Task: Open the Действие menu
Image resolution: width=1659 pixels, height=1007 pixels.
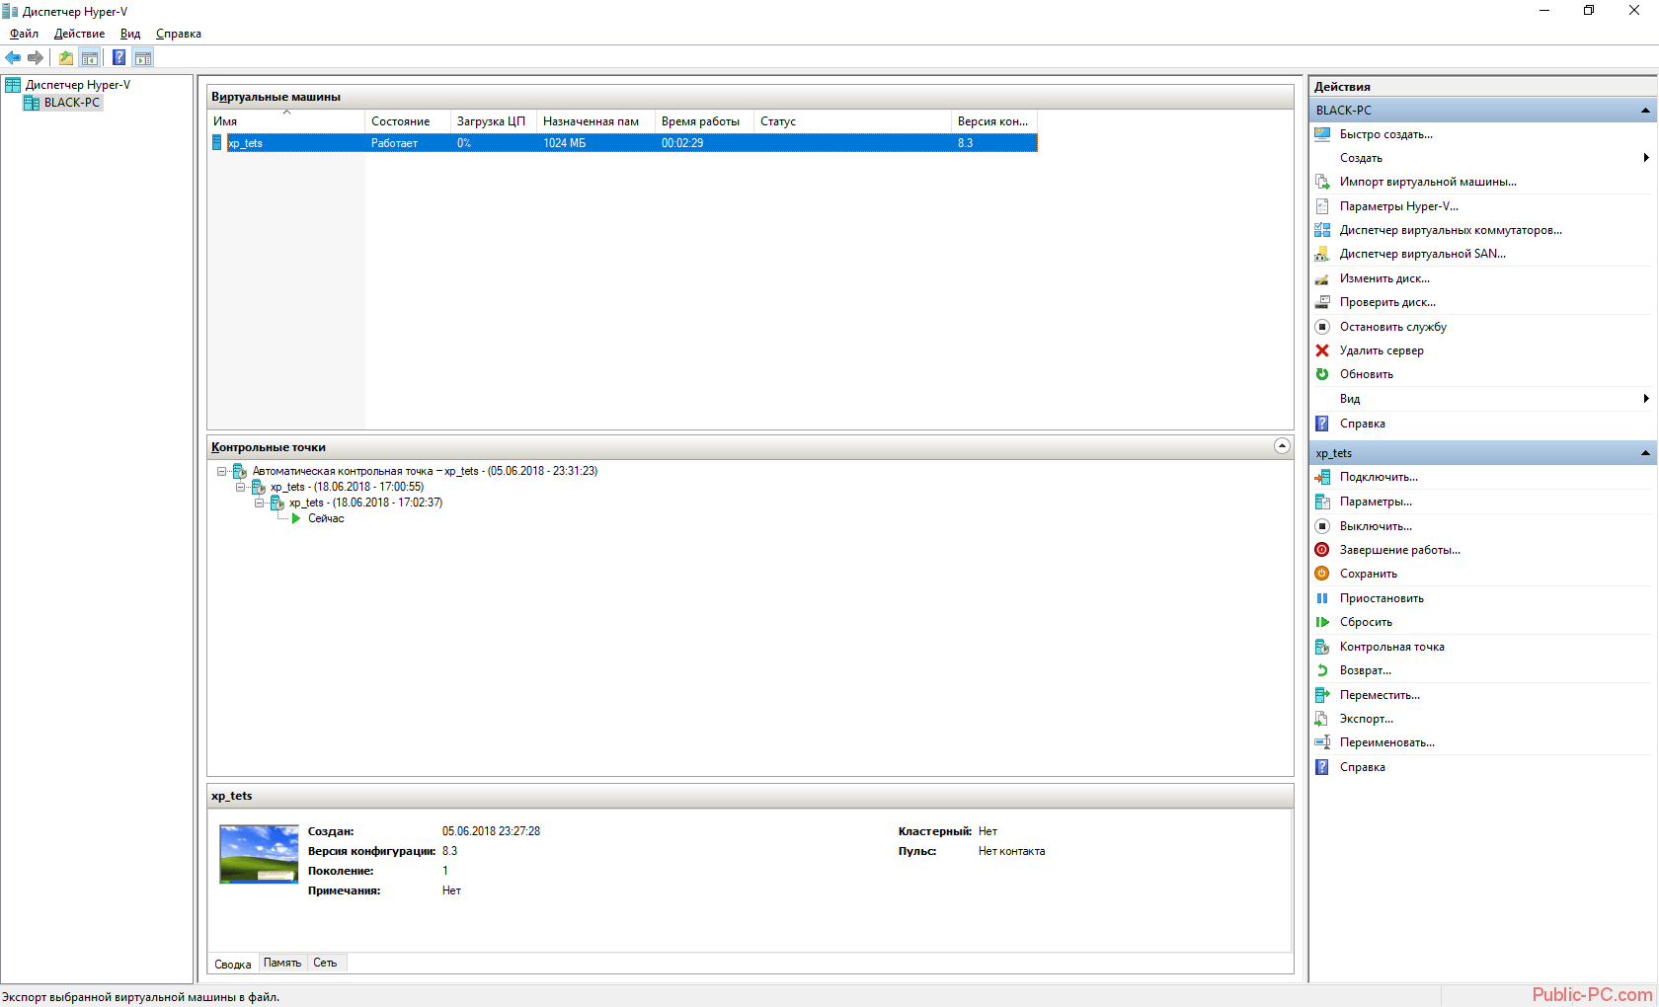Action: pyautogui.click(x=79, y=34)
